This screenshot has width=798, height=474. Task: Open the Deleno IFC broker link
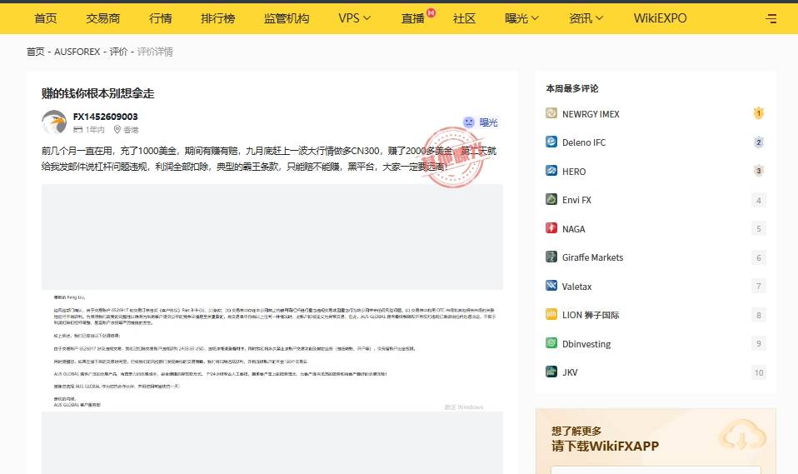(584, 142)
